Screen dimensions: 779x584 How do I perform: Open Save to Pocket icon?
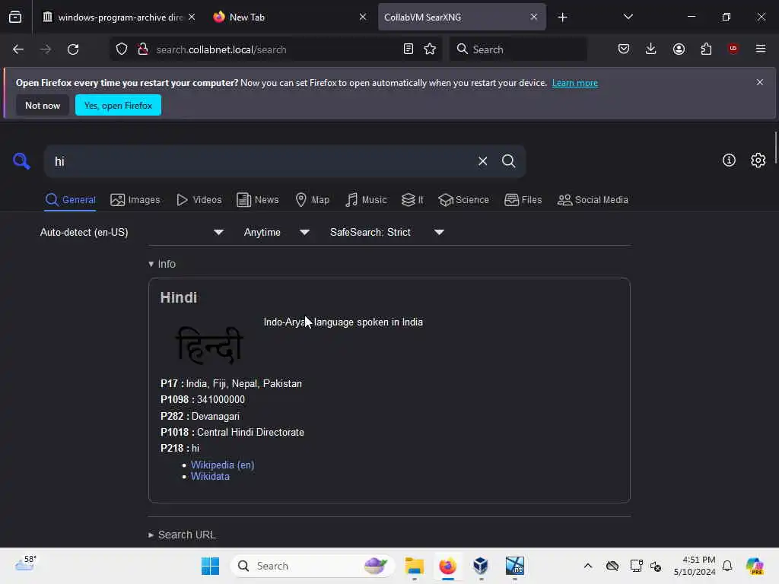[x=624, y=49]
